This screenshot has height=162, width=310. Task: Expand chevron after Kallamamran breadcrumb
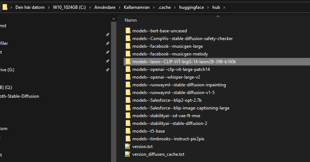154,7
